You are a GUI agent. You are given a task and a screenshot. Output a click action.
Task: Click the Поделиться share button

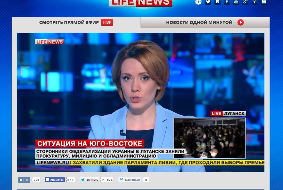(130, 180)
